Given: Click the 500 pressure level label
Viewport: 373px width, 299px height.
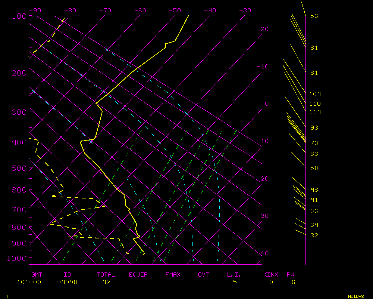Looking at the screenshot, I should (19, 168).
